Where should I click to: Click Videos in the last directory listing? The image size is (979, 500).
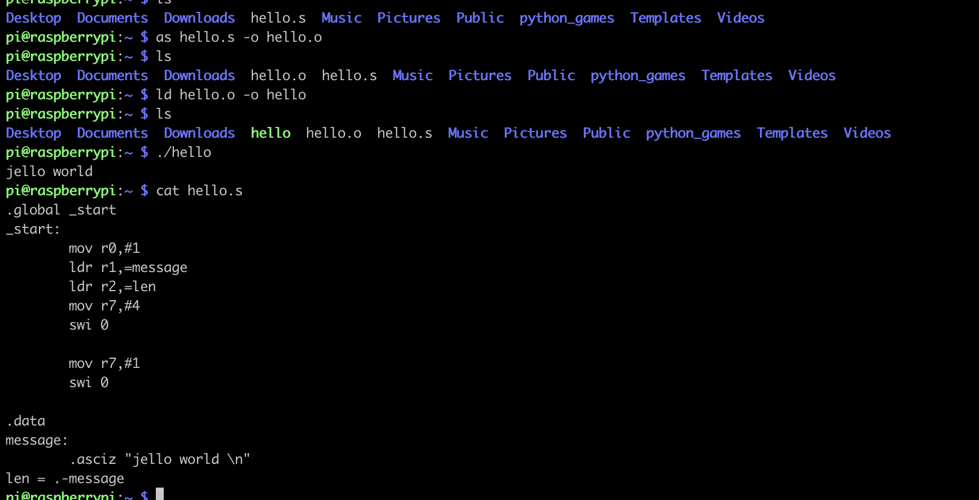click(x=867, y=133)
